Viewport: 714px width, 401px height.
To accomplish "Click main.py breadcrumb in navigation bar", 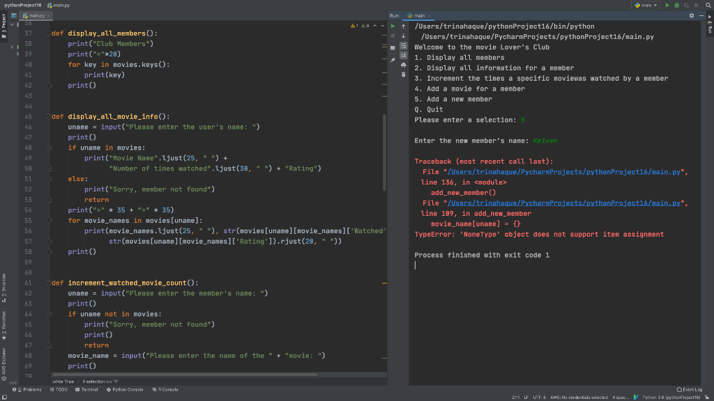I will 59,5.
